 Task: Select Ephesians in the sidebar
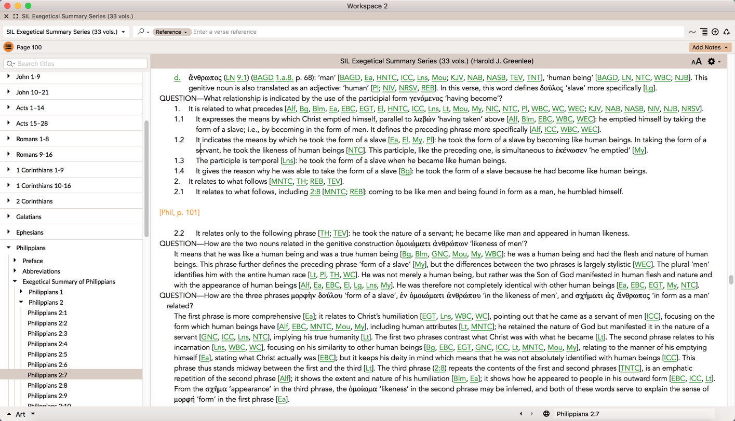[x=30, y=233]
